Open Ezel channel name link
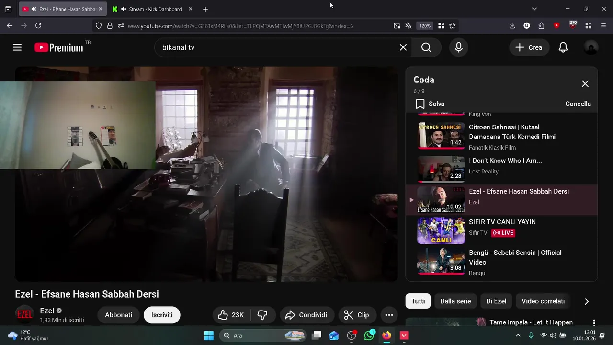The height and width of the screenshot is (345, 613). 47,310
